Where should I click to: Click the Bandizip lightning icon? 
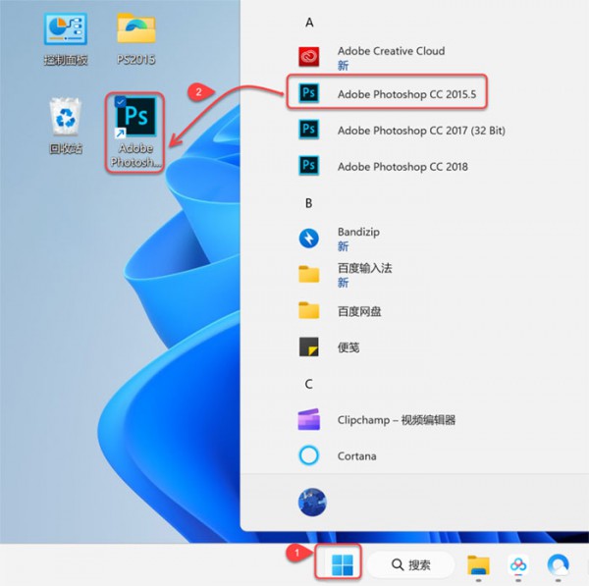pos(309,239)
